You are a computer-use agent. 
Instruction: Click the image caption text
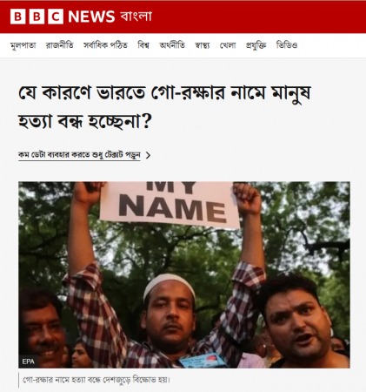click(96, 380)
